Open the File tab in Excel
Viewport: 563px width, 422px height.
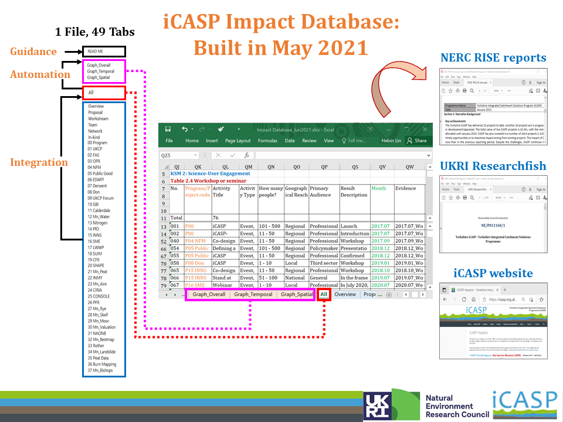click(169, 141)
